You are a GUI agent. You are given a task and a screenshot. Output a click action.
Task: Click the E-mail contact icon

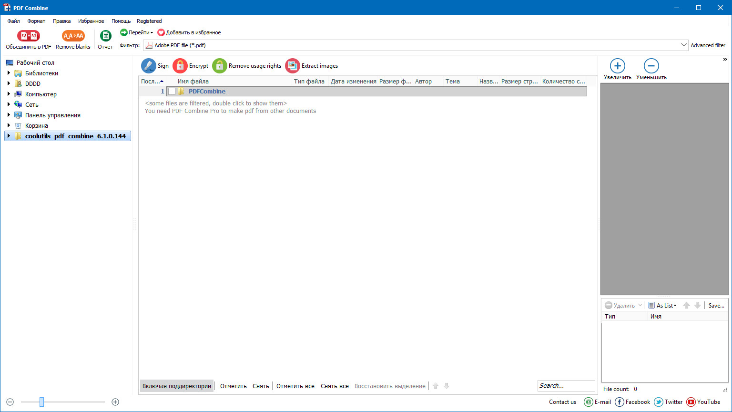point(589,402)
